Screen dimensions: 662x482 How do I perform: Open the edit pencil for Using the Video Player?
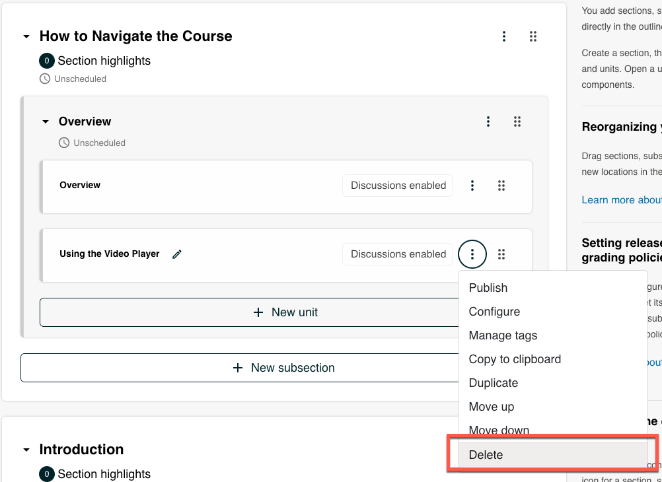(x=176, y=254)
